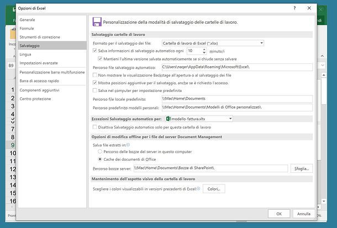Click Percorso file locale predefinito field
The width and height of the screenshot is (337, 228).
pyautogui.click(x=237, y=99)
